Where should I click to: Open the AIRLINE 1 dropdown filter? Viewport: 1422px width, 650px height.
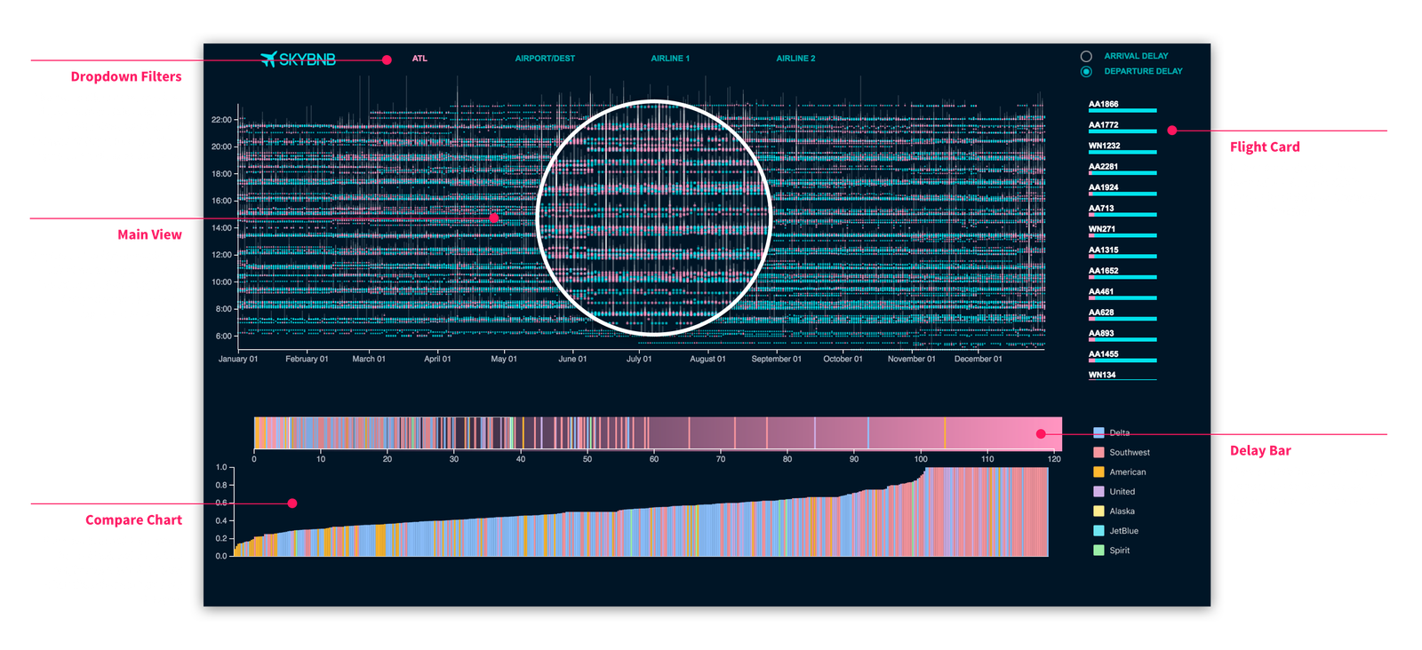click(670, 59)
